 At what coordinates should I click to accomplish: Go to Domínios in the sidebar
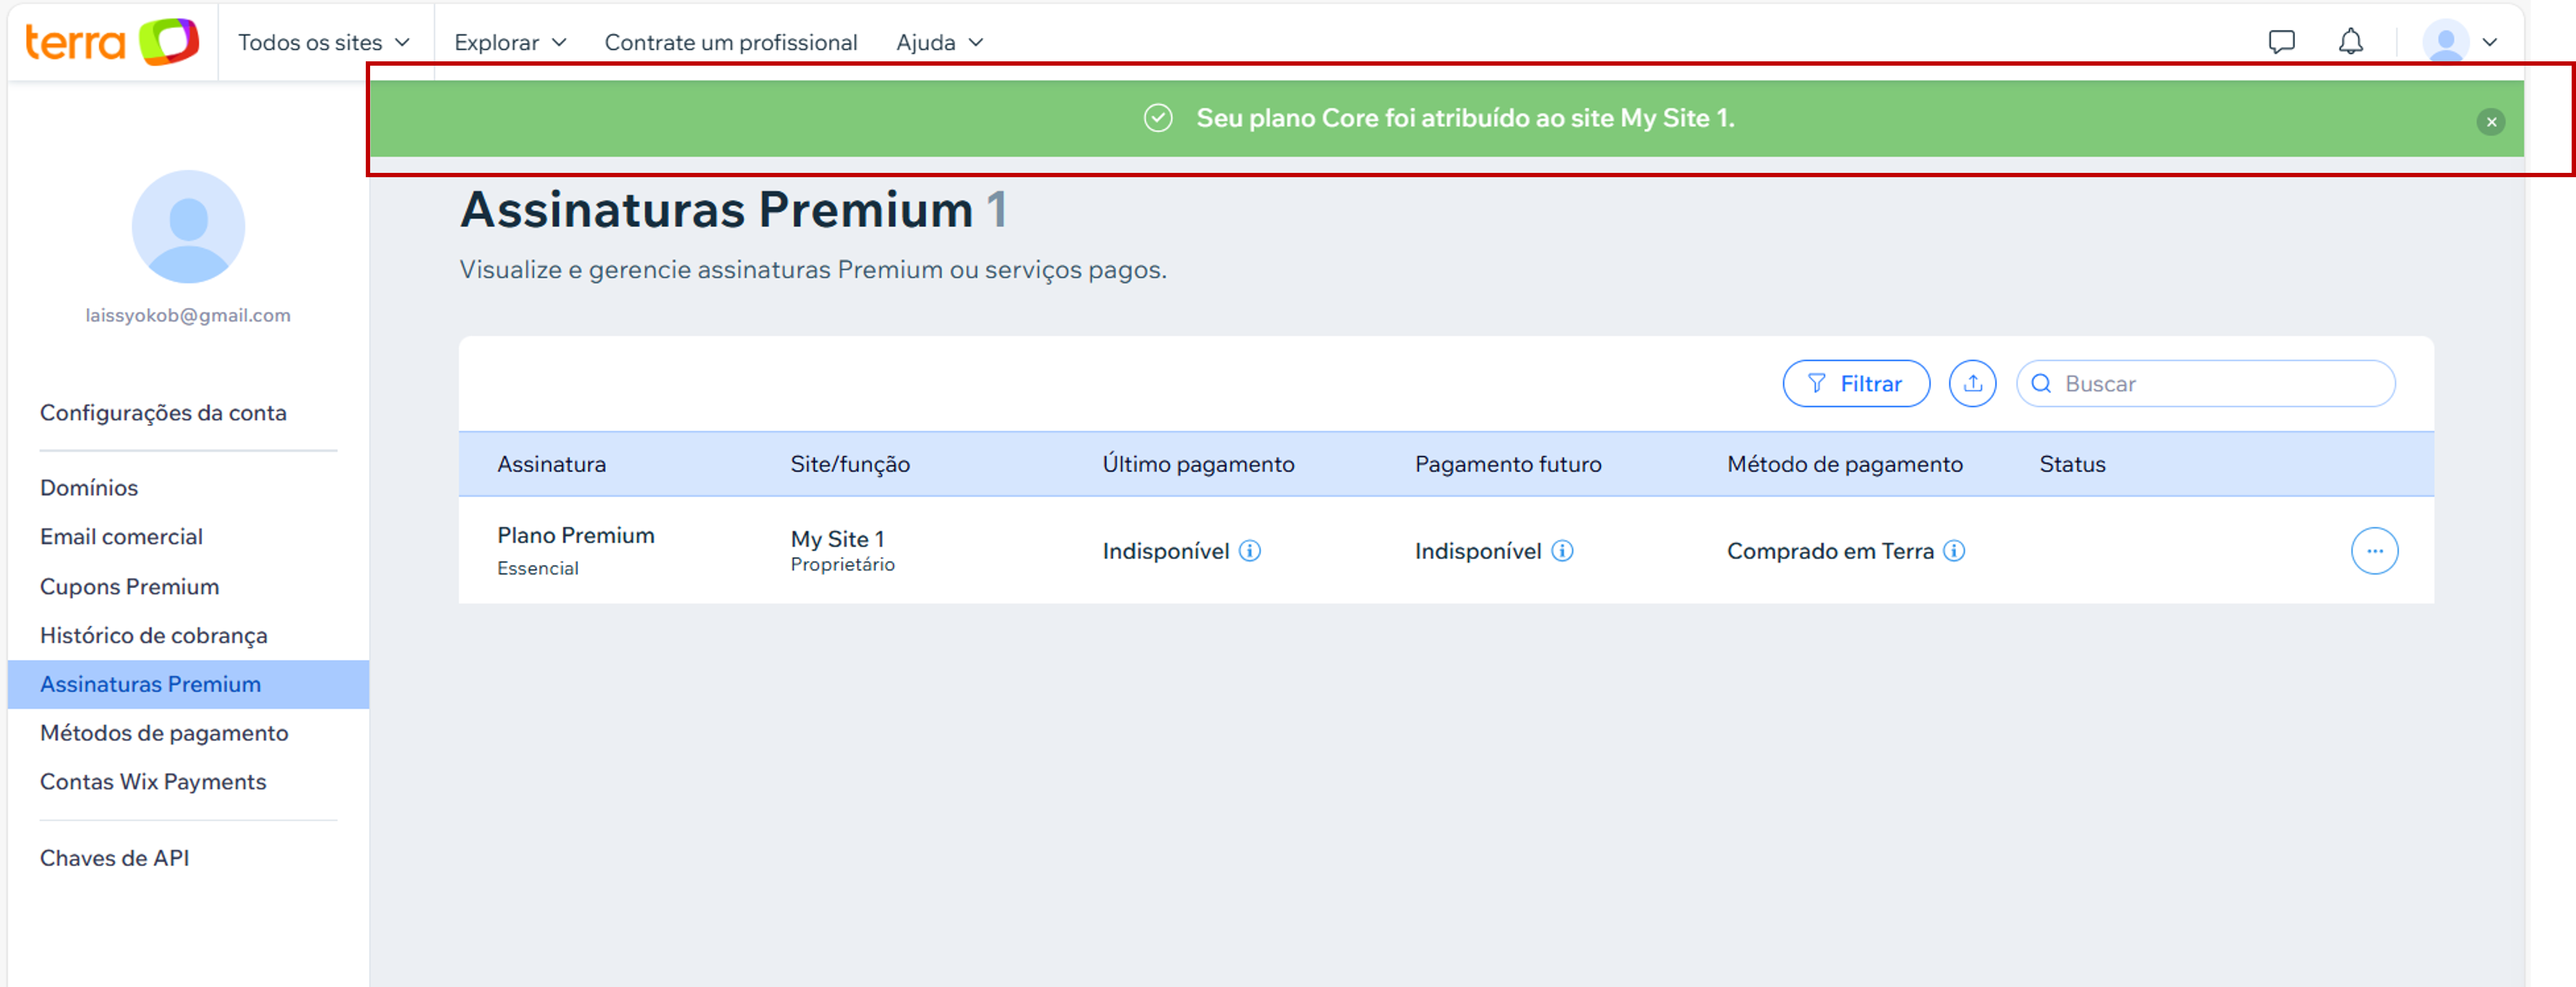pyautogui.click(x=89, y=488)
